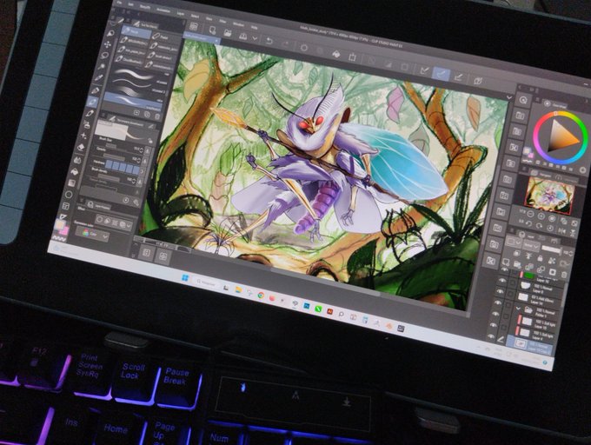The width and height of the screenshot is (591, 445).
Task: Adjust the brush density value stepper
Action: 135,182
